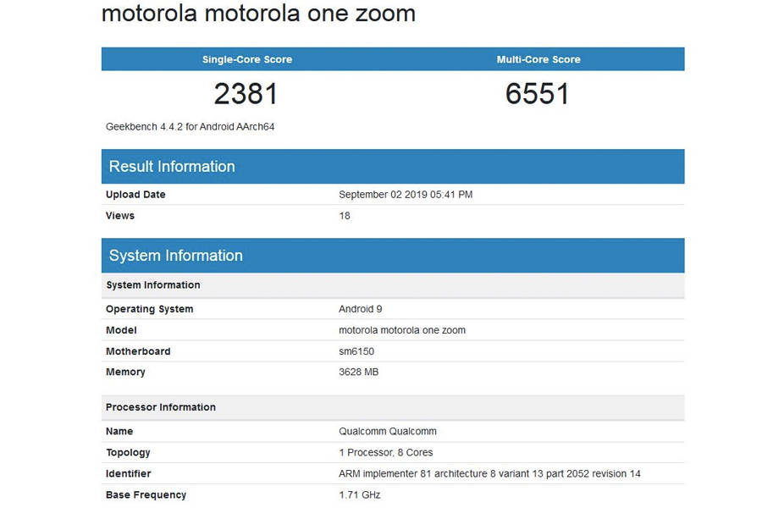Click the System Information section header
The height and width of the screenshot is (508, 762).
click(x=174, y=255)
